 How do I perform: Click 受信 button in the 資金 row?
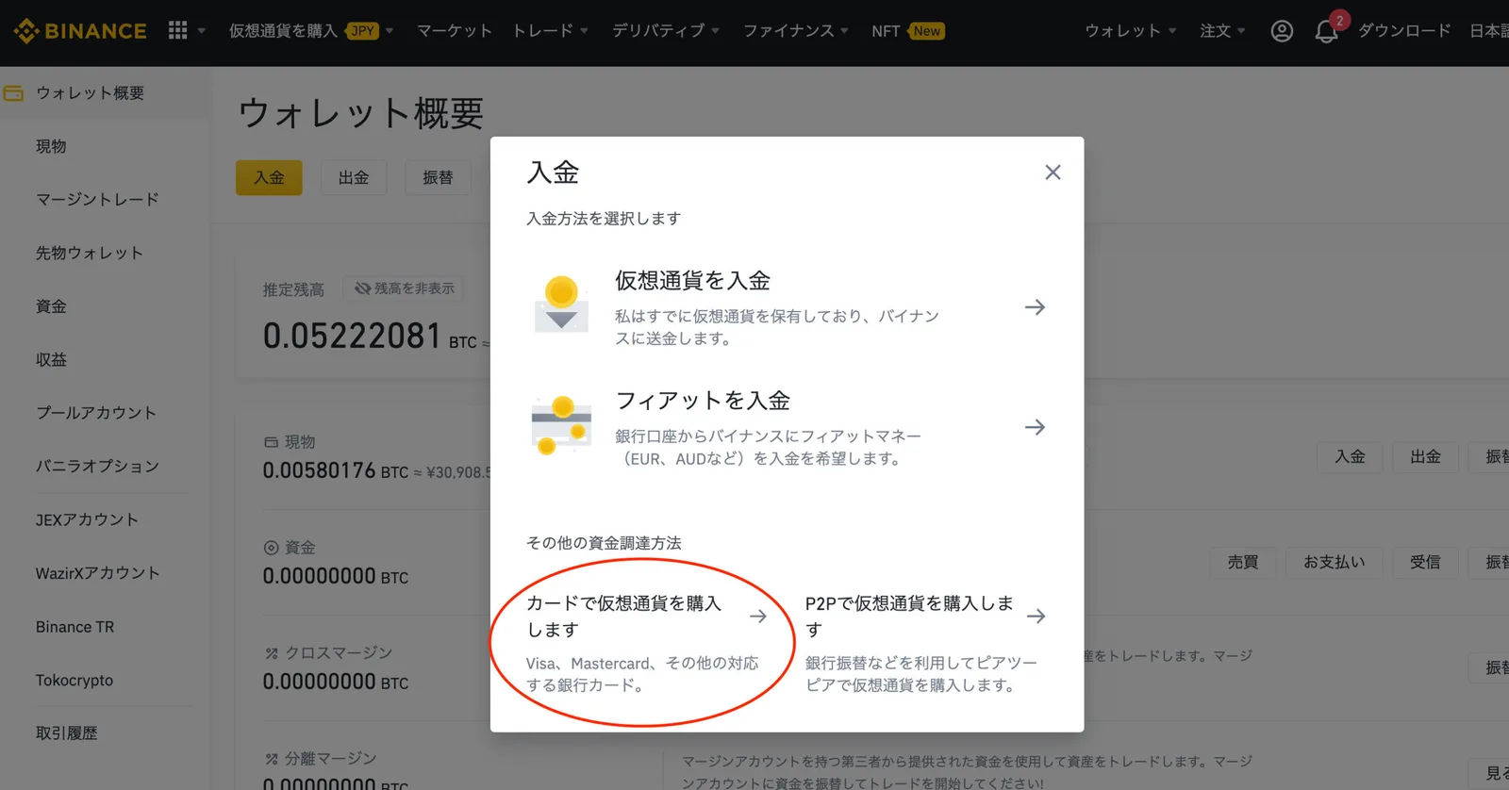(x=1425, y=562)
